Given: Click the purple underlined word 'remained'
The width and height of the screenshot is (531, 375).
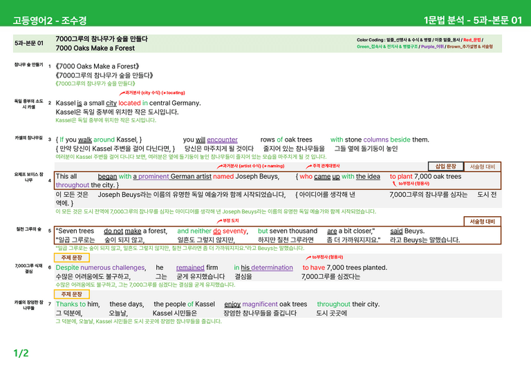Looking at the screenshot, I should pyautogui.click(x=190, y=267).
